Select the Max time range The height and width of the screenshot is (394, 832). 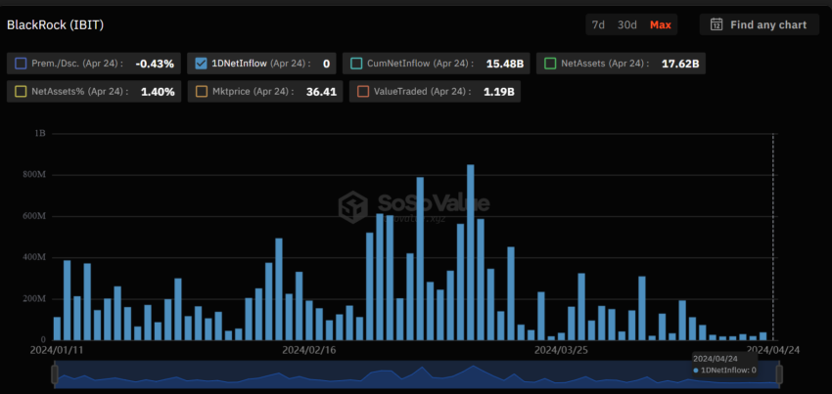tap(661, 24)
